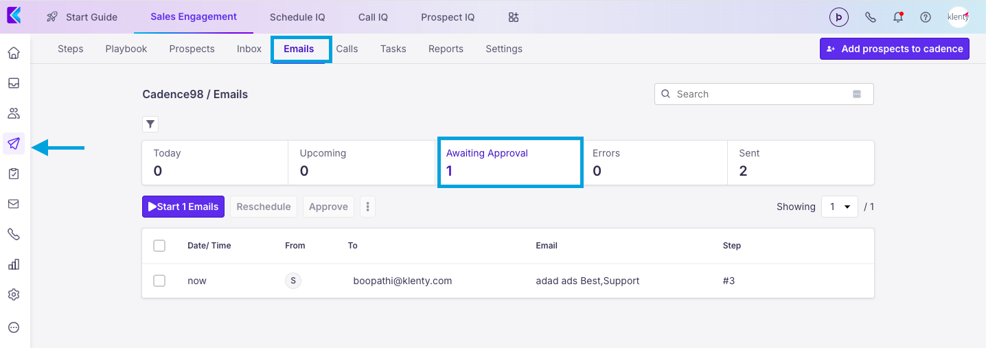Click the Start 1 Emails button

(x=183, y=207)
